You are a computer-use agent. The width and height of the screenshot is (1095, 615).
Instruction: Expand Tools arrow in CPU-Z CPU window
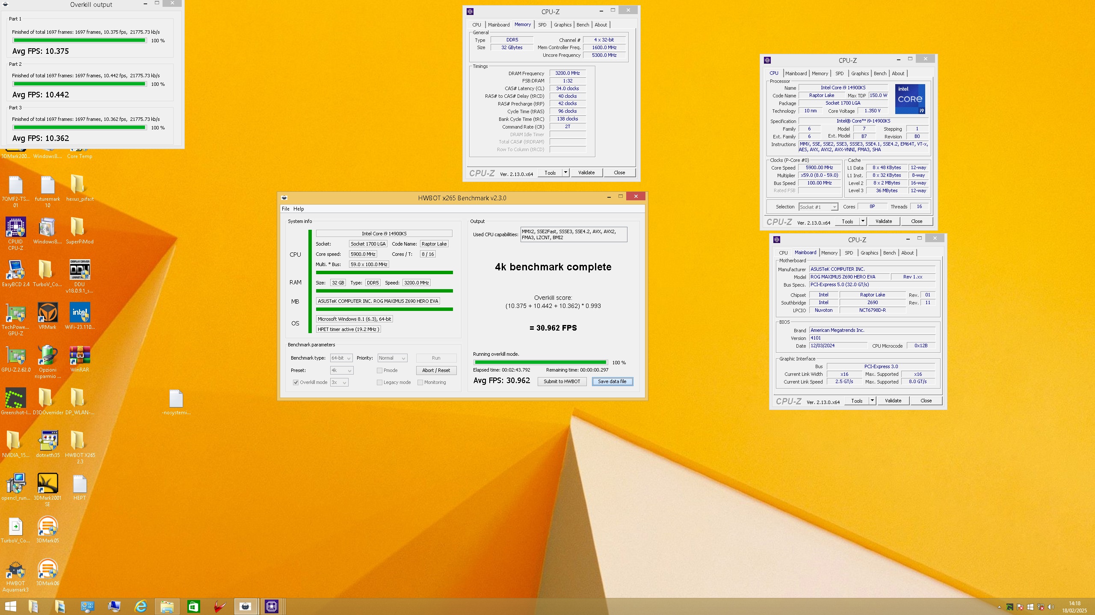click(x=863, y=221)
